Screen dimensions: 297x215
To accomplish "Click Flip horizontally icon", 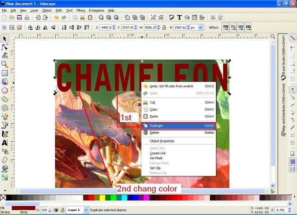I will (45, 28).
